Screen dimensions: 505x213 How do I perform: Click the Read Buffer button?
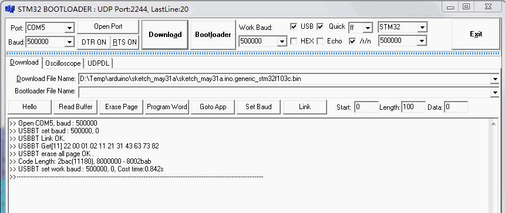click(x=75, y=107)
